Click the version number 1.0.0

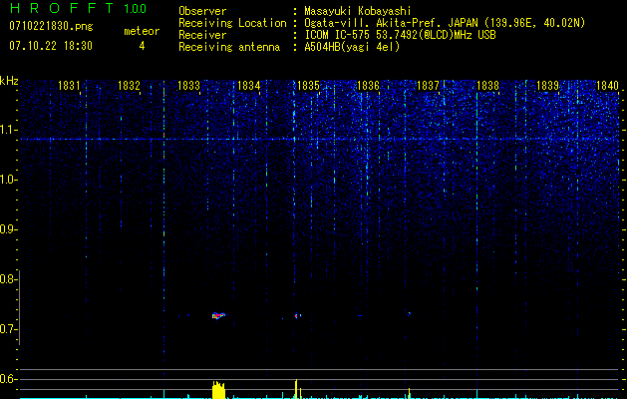(135, 8)
